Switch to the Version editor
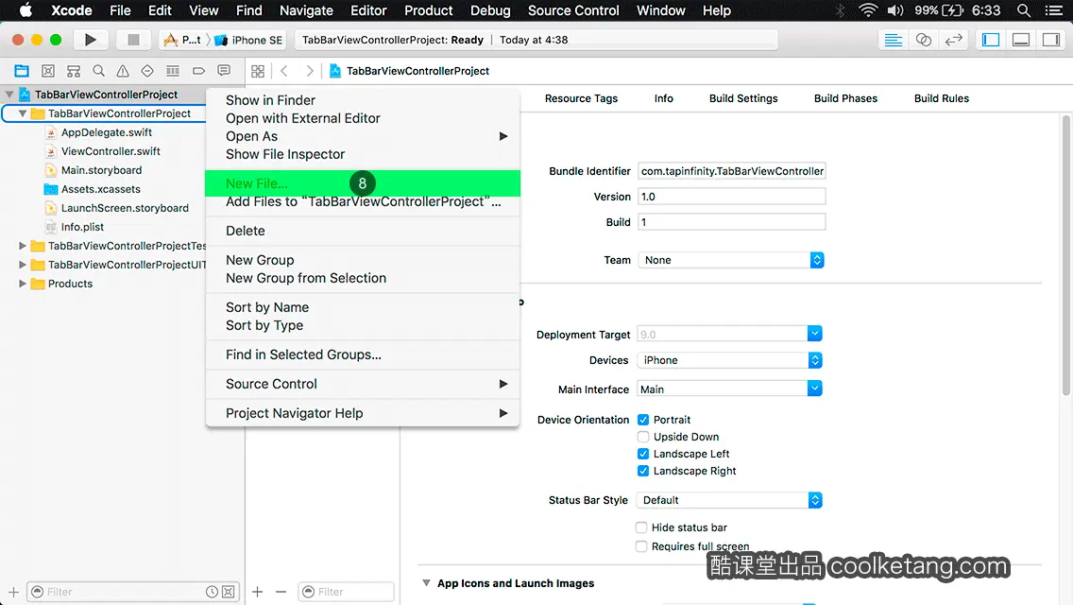 (953, 40)
